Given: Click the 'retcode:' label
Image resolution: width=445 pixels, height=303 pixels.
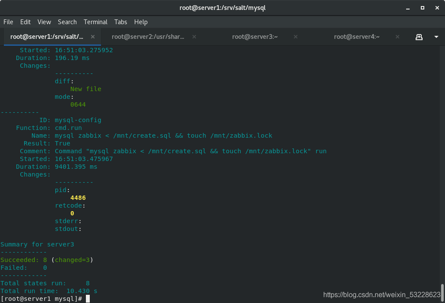Looking at the screenshot, I should pyautogui.click(x=70, y=205).
